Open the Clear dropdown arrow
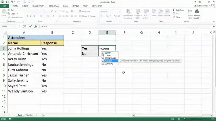Screen dimensions: 216x121 (x=181, y=17)
